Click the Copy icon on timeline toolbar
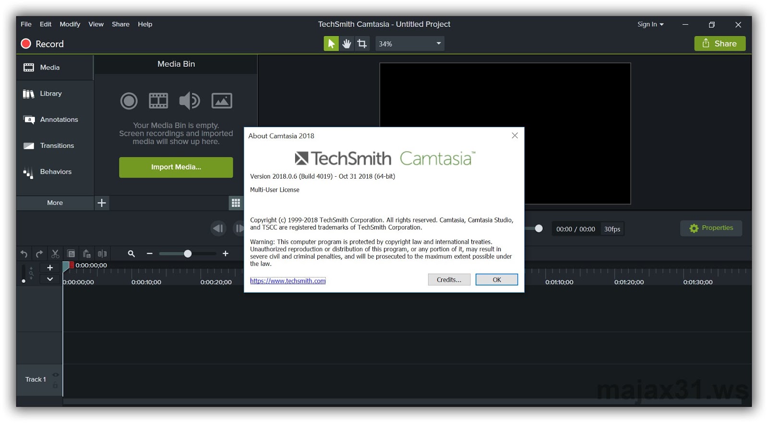Screen dimensions: 768x423 click(71, 254)
